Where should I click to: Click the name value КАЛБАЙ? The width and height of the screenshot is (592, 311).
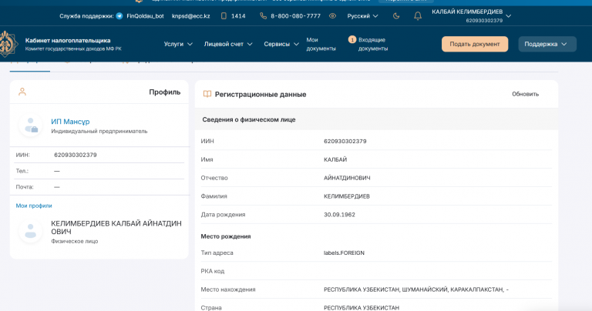335,159
